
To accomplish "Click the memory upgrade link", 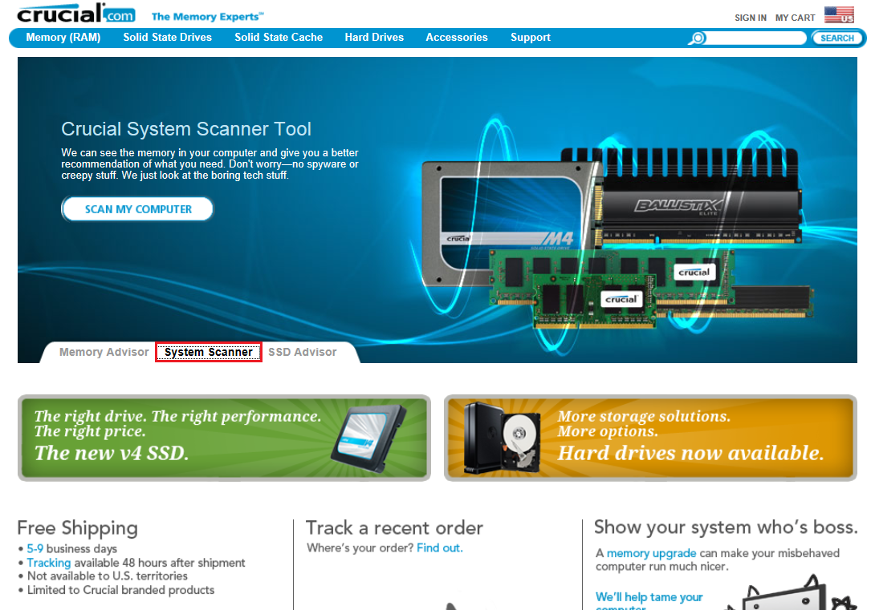I will click(651, 553).
